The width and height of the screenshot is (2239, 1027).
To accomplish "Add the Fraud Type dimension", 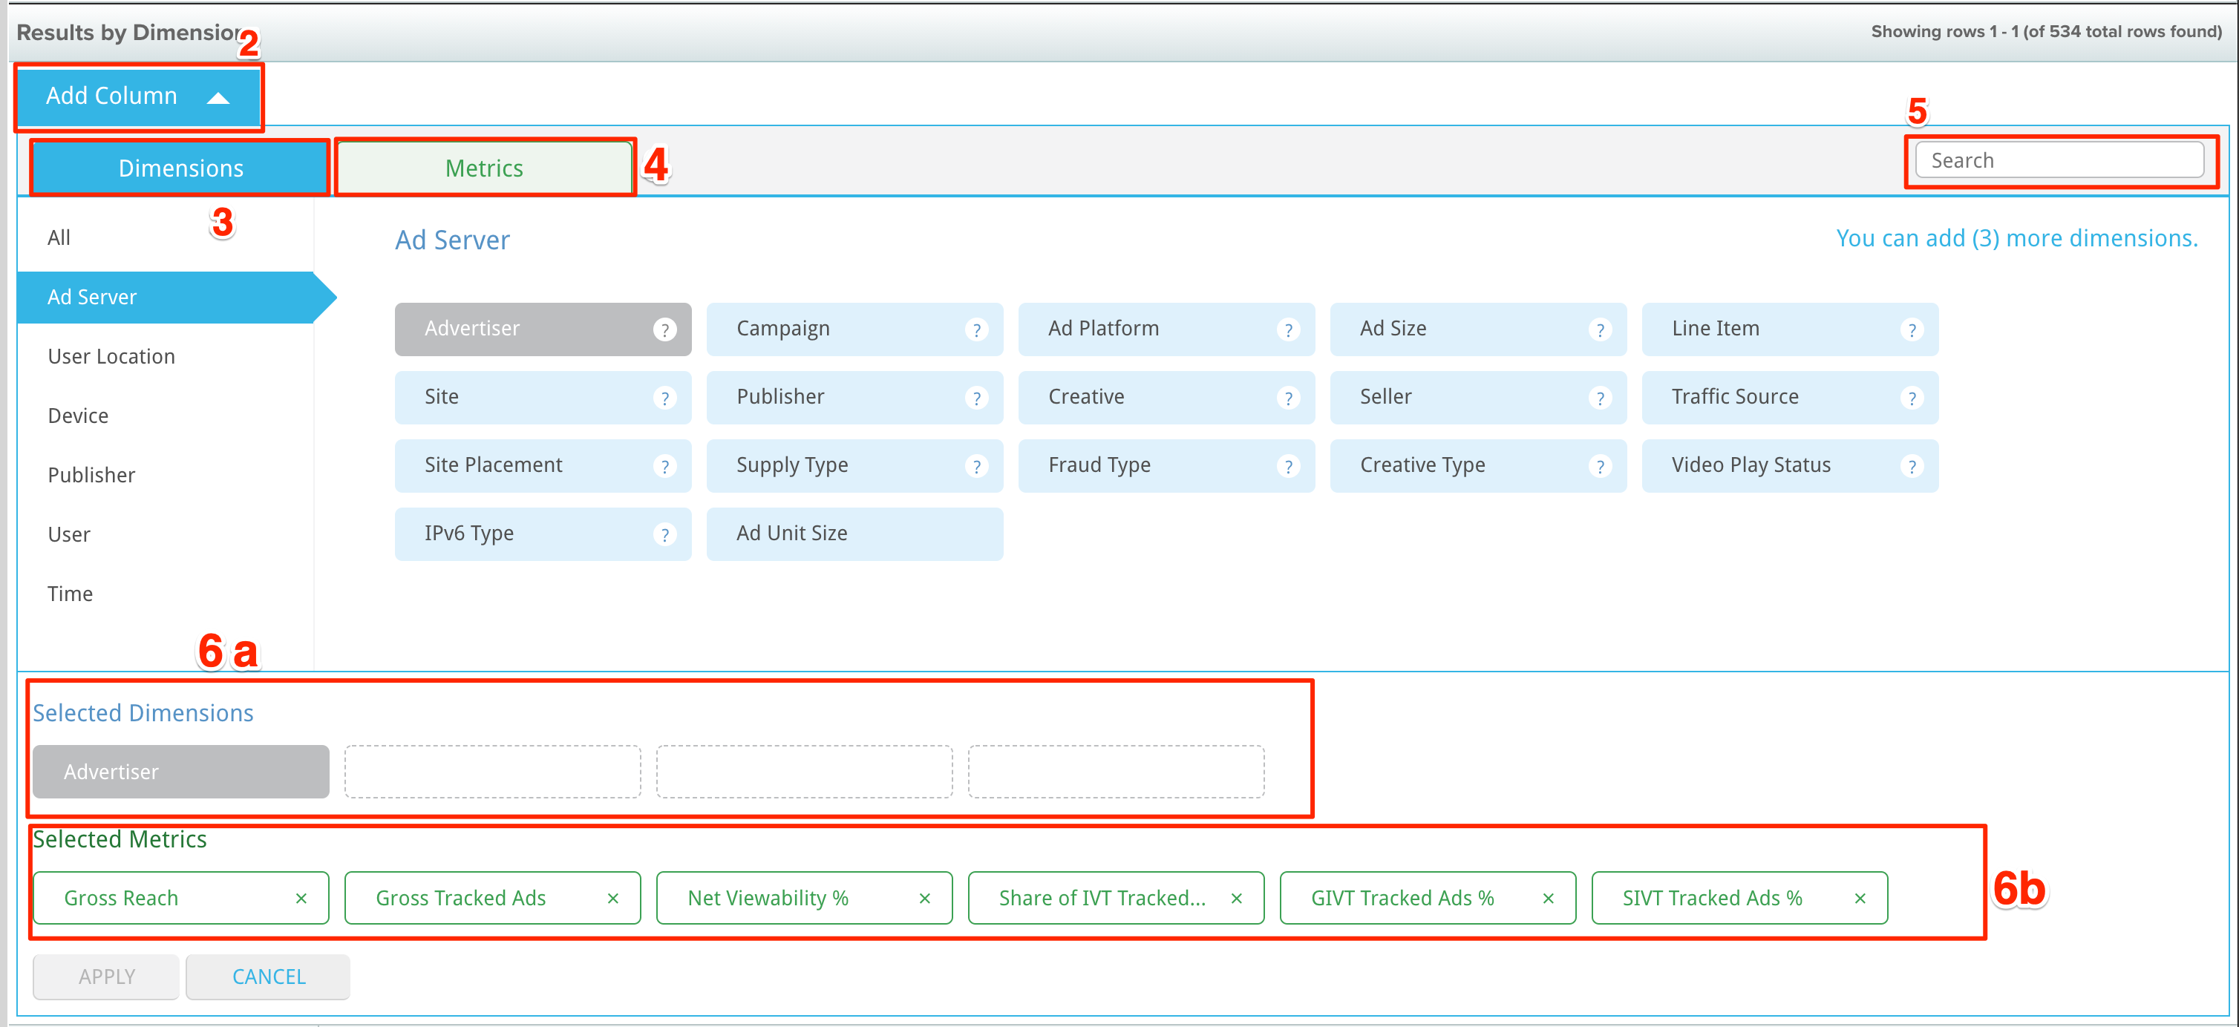I will (1166, 466).
